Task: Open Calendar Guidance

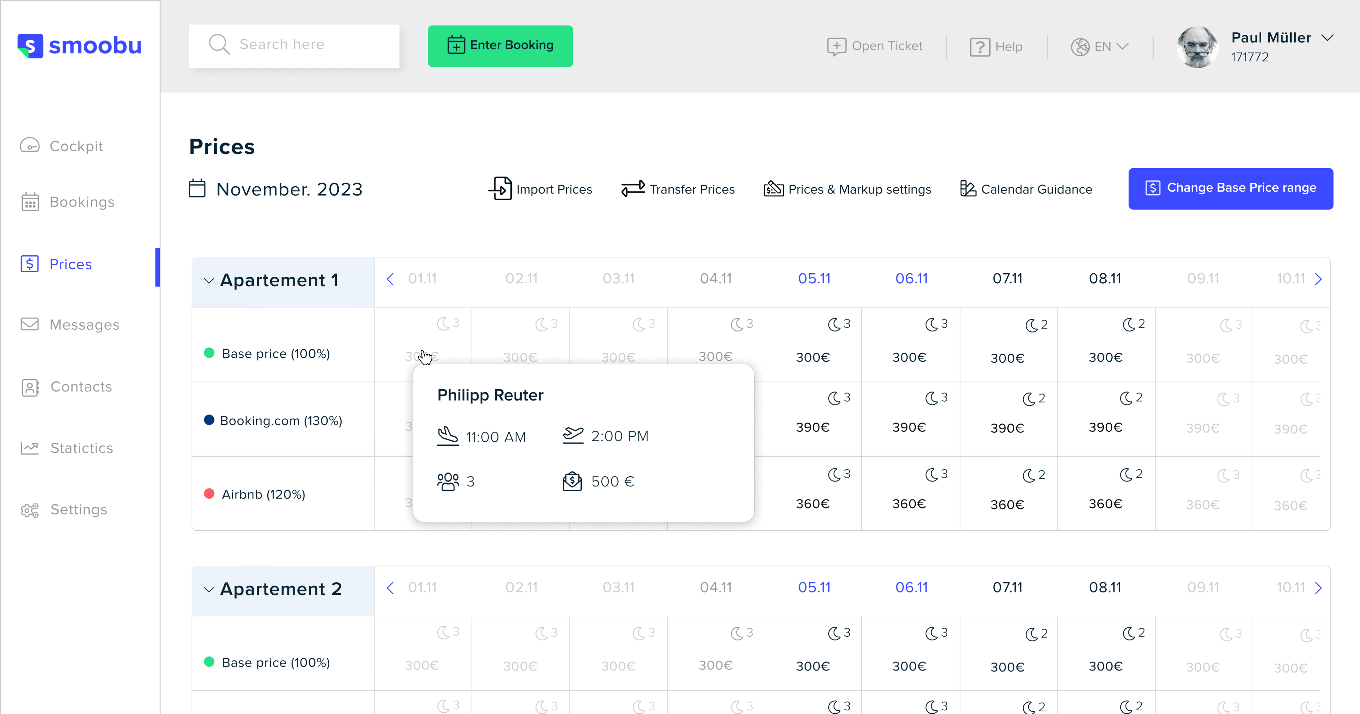Action: click(x=1026, y=189)
